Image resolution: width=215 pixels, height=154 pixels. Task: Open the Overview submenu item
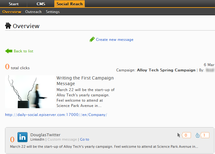pyautogui.click(x=12, y=12)
